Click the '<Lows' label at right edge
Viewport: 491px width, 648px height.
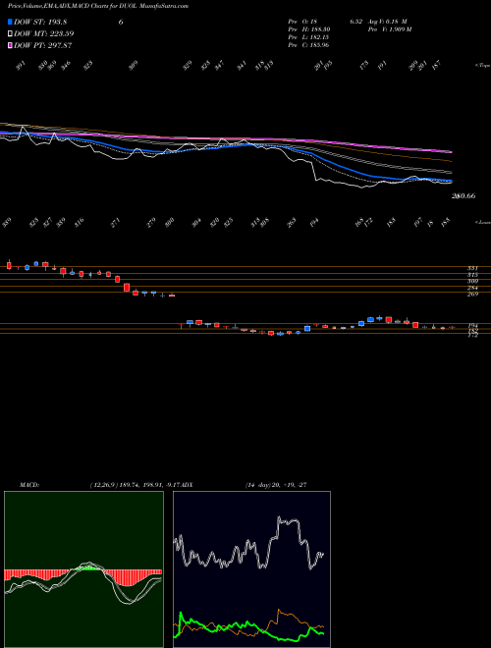(482, 222)
